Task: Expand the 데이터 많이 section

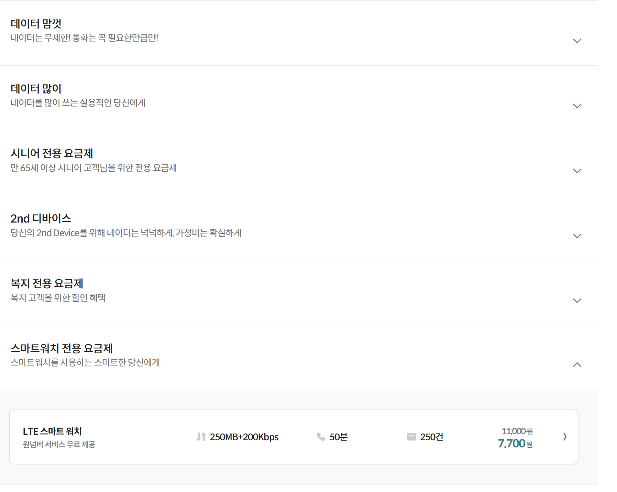Action: pos(577,106)
